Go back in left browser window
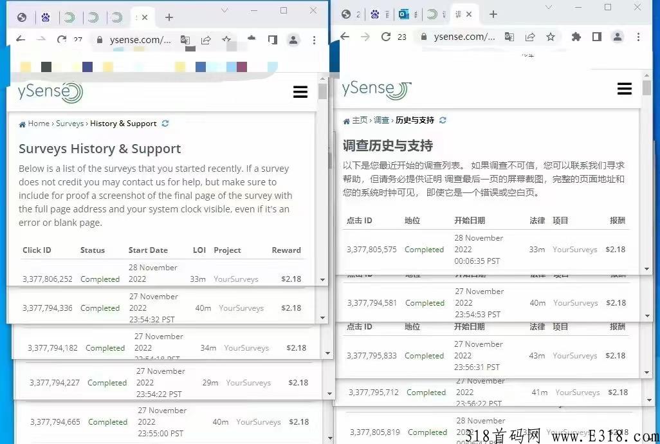 point(21,39)
